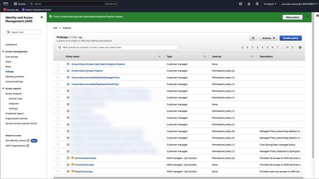
Task: Open the Actions dropdown
Action: point(268,38)
